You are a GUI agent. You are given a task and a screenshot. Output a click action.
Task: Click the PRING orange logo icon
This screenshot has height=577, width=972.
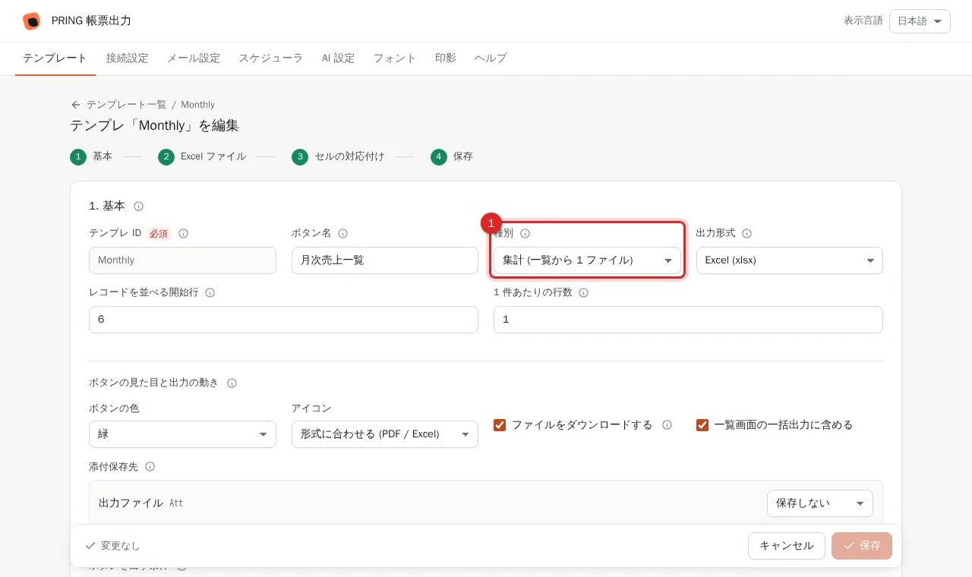(31, 21)
